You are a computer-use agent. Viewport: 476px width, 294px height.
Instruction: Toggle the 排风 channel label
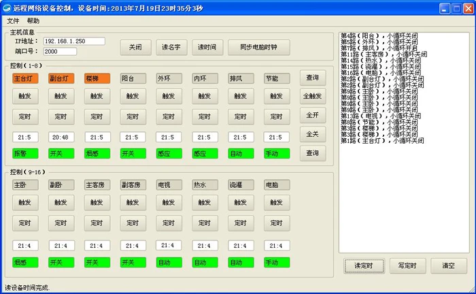point(241,78)
